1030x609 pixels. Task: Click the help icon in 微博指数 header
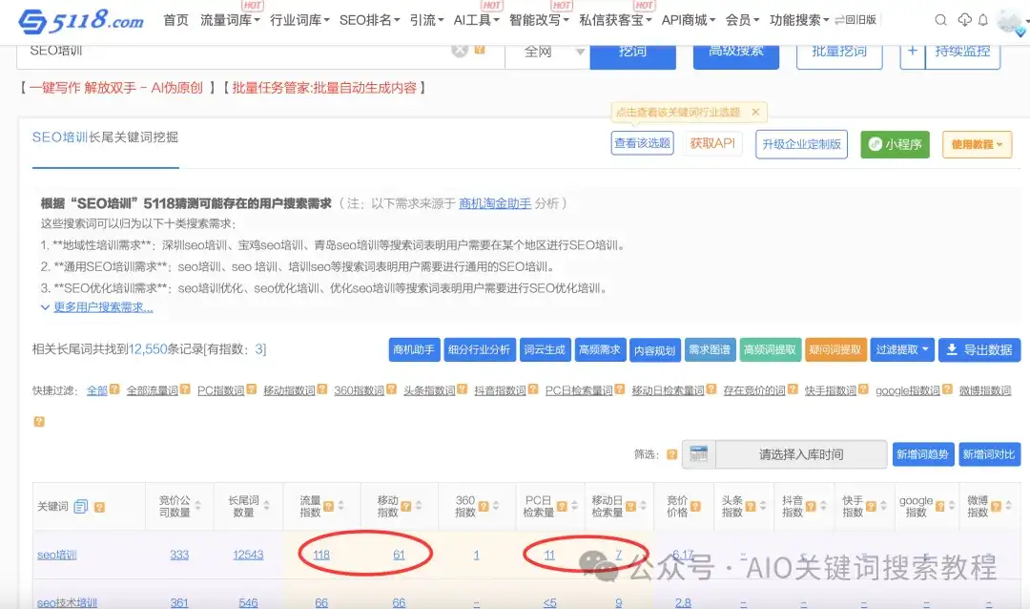pos(996,507)
